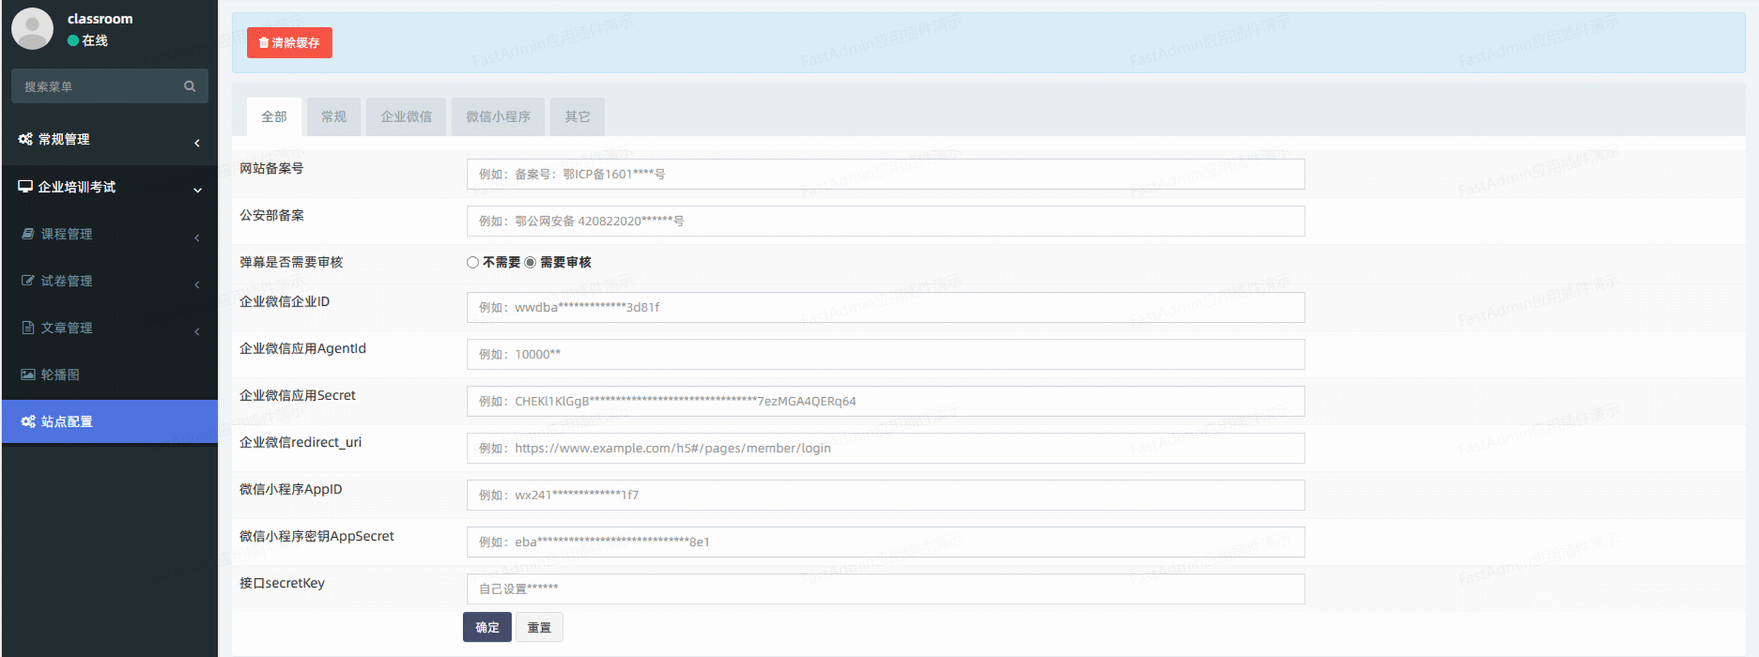Click the 常规管理 gears icon

click(26, 139)
